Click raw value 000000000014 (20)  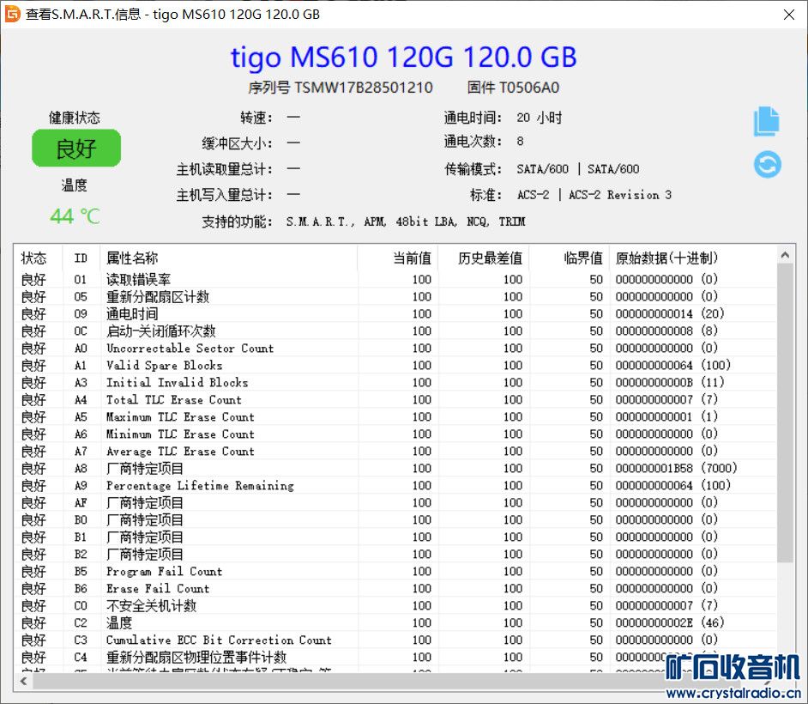click(669, 313)
